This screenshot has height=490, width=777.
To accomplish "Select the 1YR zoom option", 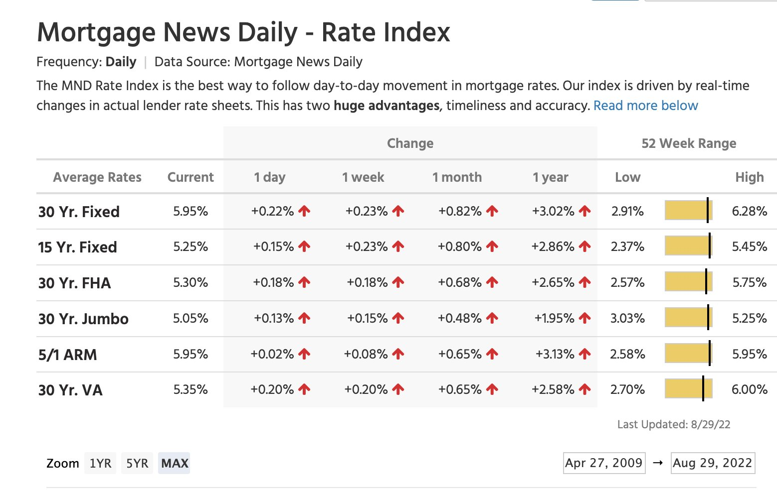I will [x=100, y=463].
